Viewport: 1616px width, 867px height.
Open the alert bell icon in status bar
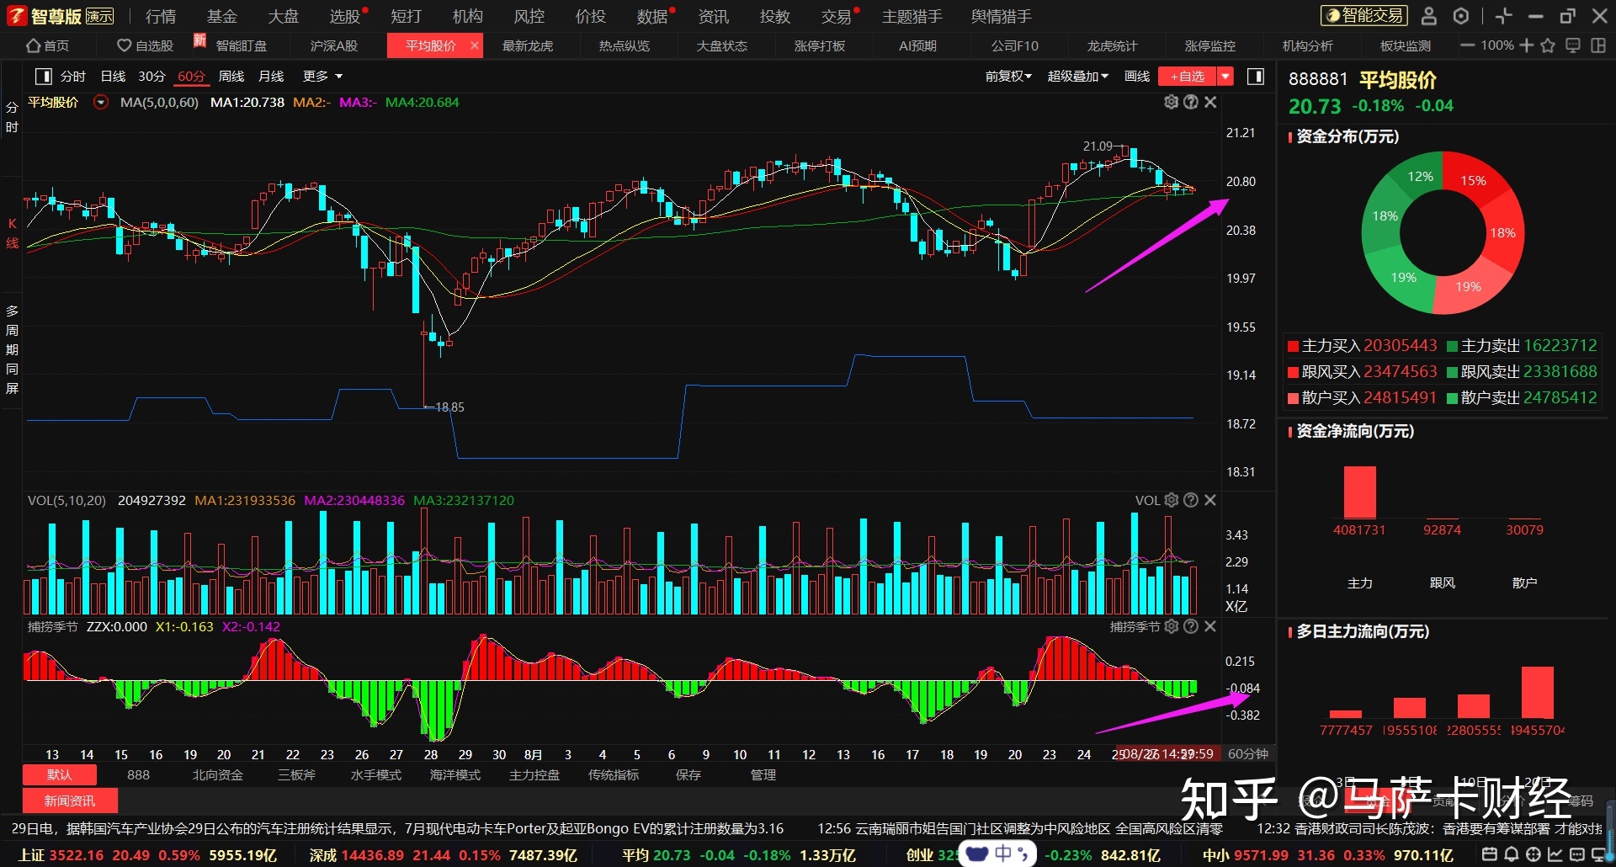(1512, 855)
